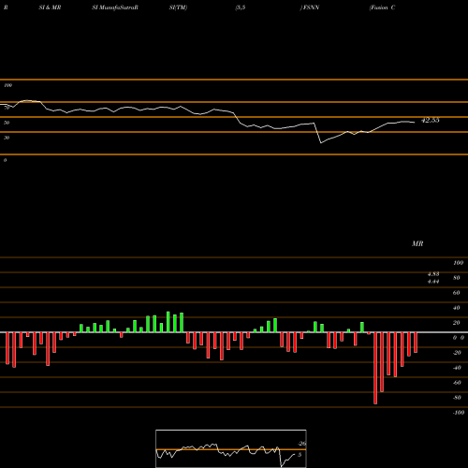
Task: Click the '100' label on upper RSI scale
Action: point(7,85)
